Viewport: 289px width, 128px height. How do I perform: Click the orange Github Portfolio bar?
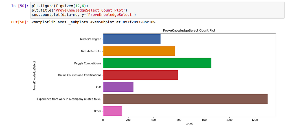139,51
